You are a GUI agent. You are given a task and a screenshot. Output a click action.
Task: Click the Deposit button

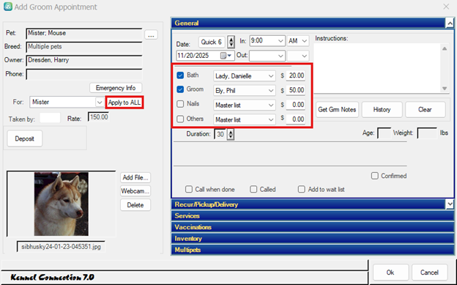[x=24, y=138]
